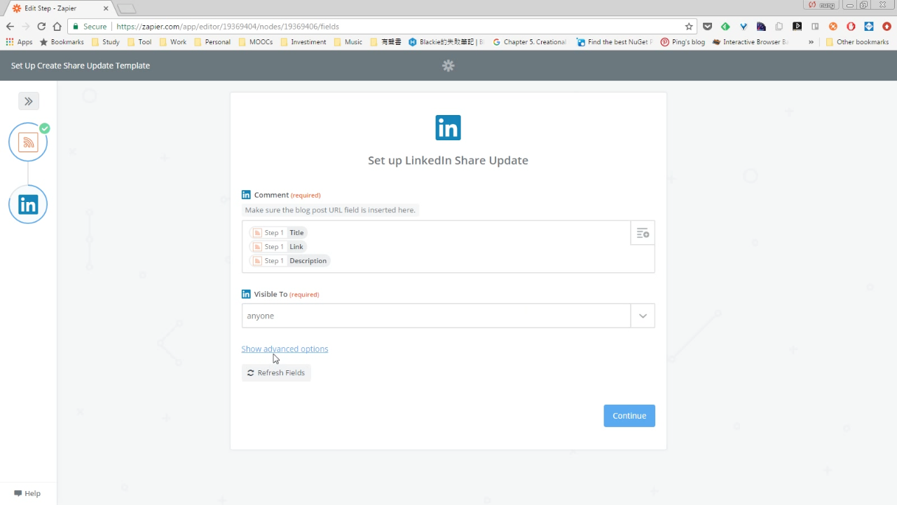Bookmark this page with the star icon
The width and height of the screenshot is (897, 505).
(689, 27)
